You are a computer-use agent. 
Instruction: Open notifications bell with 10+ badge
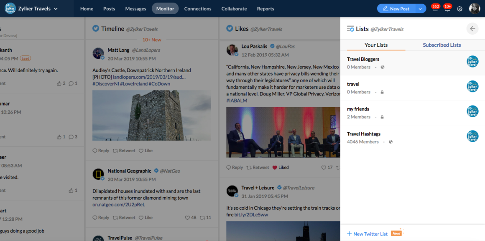click(447, 9)
